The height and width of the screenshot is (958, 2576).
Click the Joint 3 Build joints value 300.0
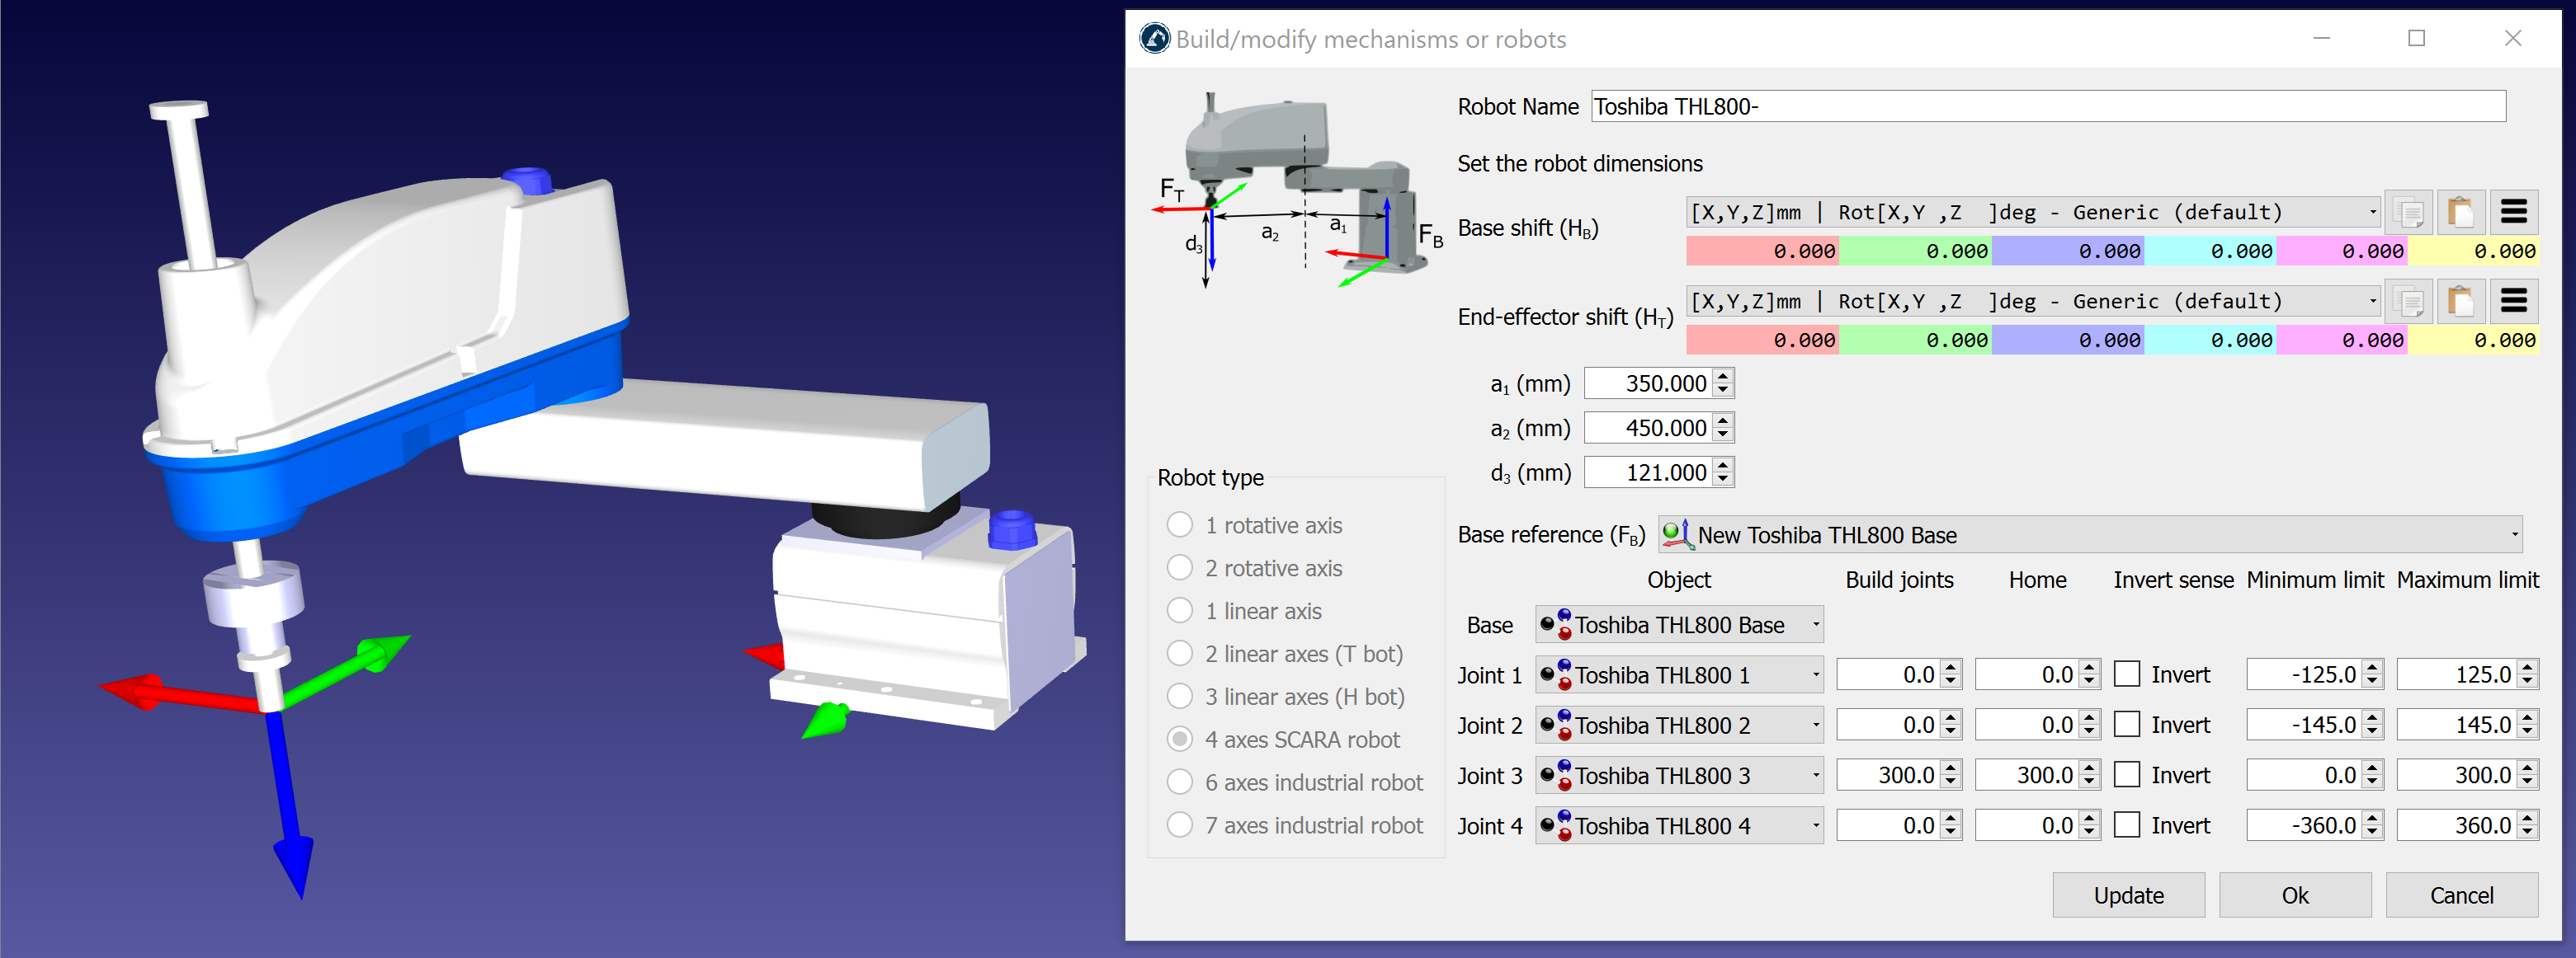[x=1889, y=775]
